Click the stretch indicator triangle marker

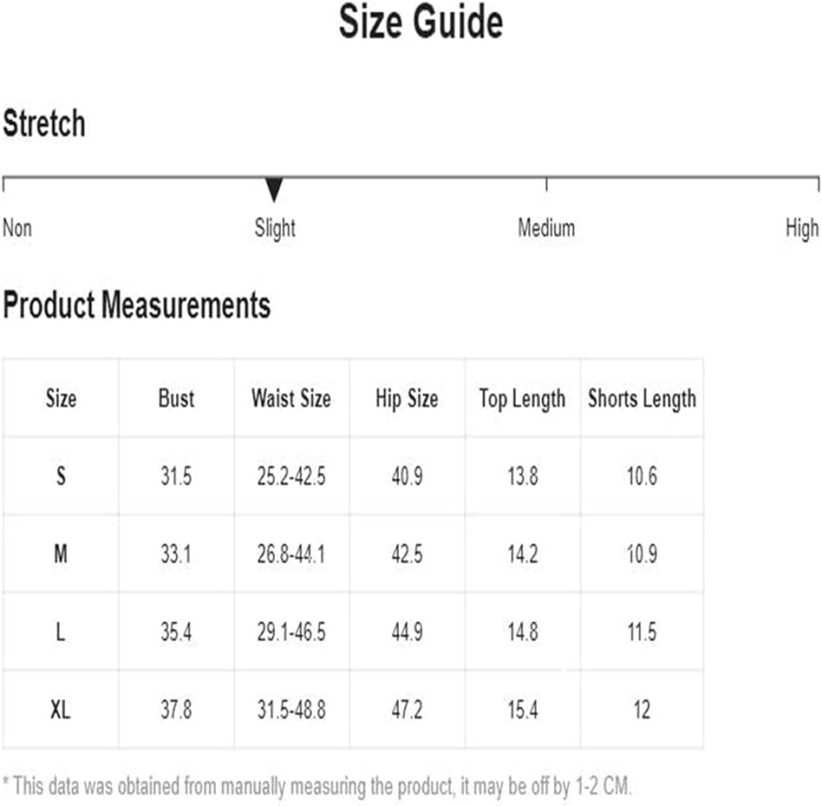(x=274, y=189)
